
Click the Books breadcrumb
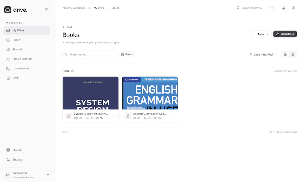116,8
